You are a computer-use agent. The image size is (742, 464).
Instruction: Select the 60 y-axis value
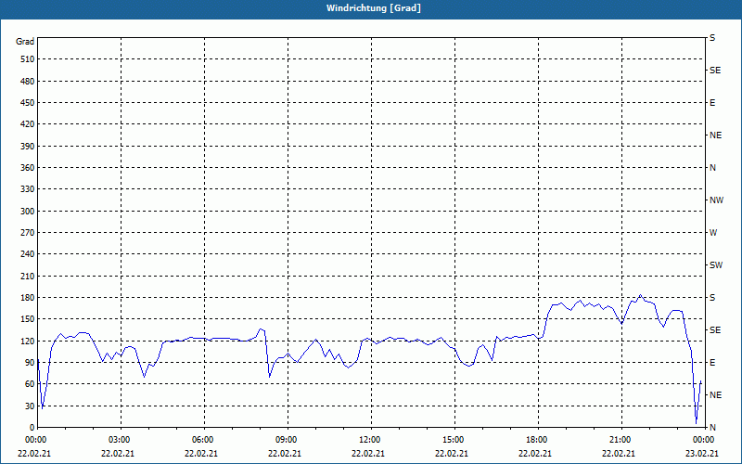tap(30, 384)
